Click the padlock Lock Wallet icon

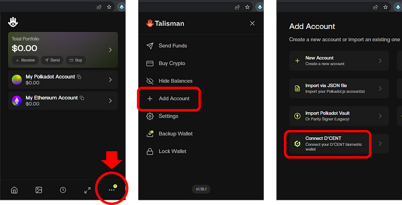point(150,151)
